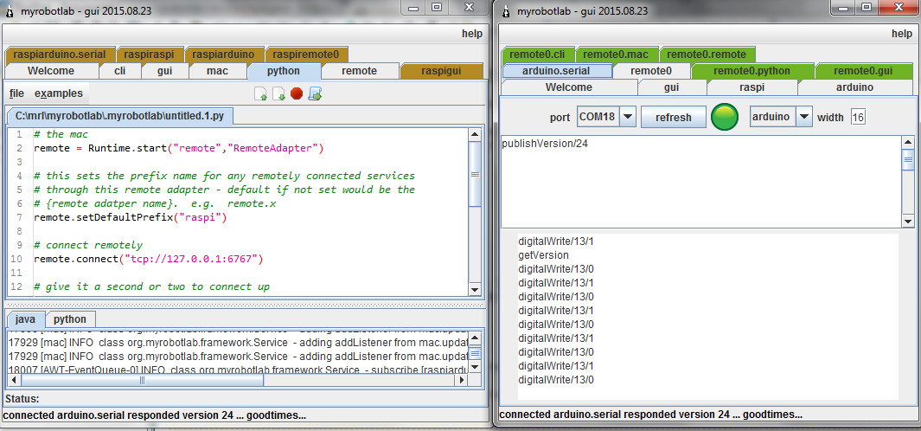Select the untitled.1.py file tab

(120, 117)
